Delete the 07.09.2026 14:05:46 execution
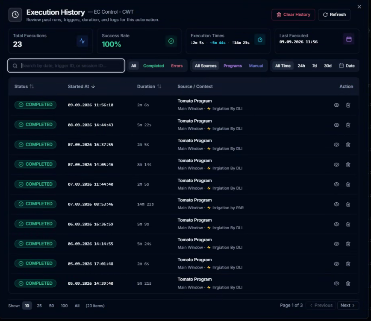 pos(348,164)
